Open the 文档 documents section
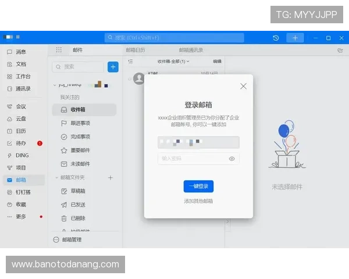 pos(17,65)
